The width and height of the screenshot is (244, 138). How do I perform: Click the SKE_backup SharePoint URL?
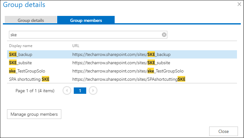[x=121, y=54]
